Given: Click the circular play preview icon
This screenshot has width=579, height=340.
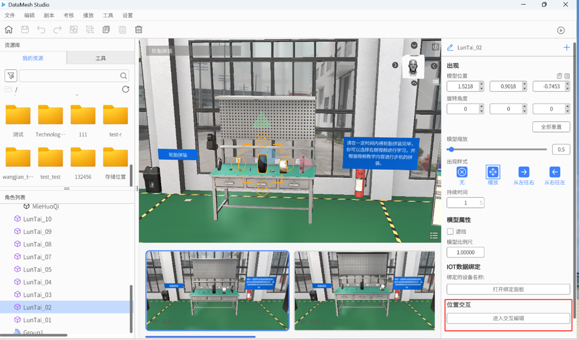Looking at the screenshot, I should pyautogui.click(x=561, y=31).
